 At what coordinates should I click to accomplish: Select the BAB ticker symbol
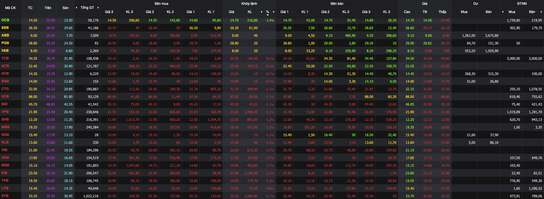[5, 81]
